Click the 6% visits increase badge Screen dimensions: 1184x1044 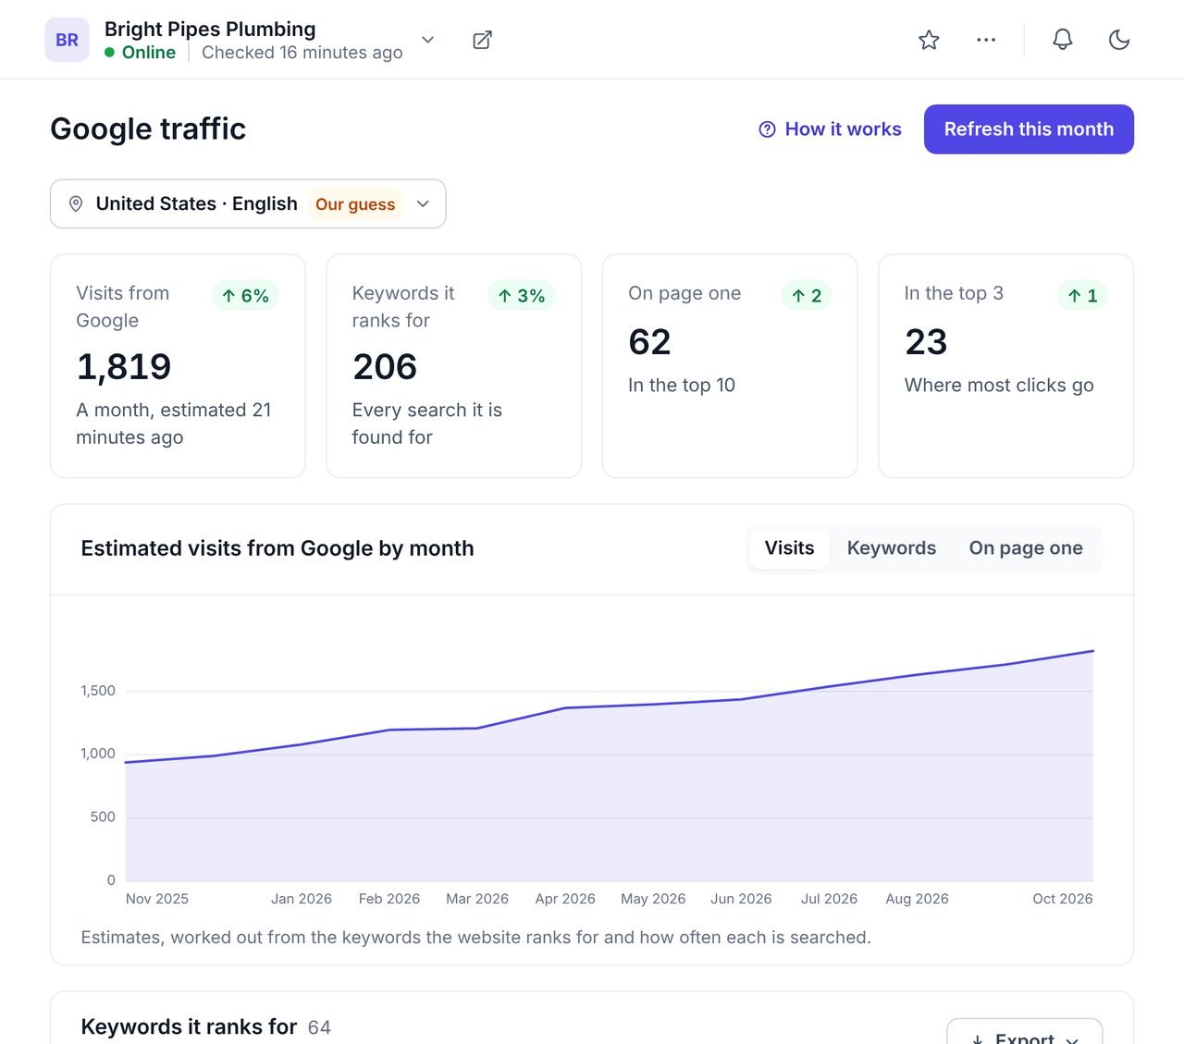point(245,296)
